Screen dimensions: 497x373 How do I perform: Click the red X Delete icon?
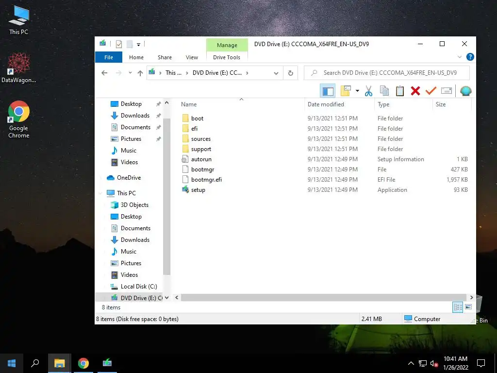point(415,91)
